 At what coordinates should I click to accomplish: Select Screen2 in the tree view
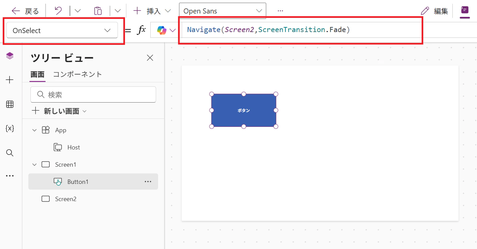point(66,199)
